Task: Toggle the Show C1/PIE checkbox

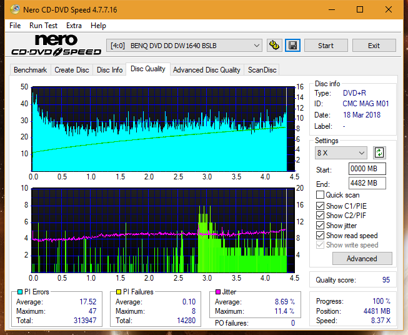Action: [x=320, y=206]
